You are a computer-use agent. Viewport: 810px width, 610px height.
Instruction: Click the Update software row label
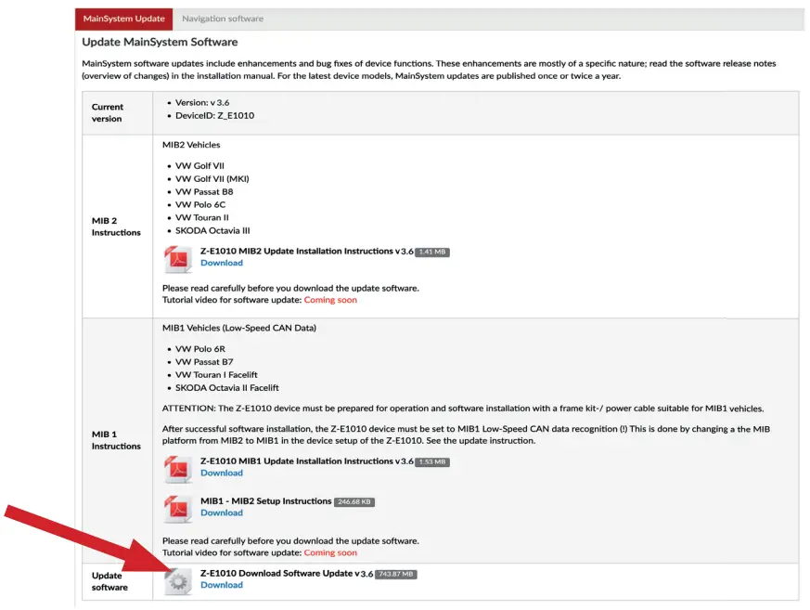tap(109, 581)
